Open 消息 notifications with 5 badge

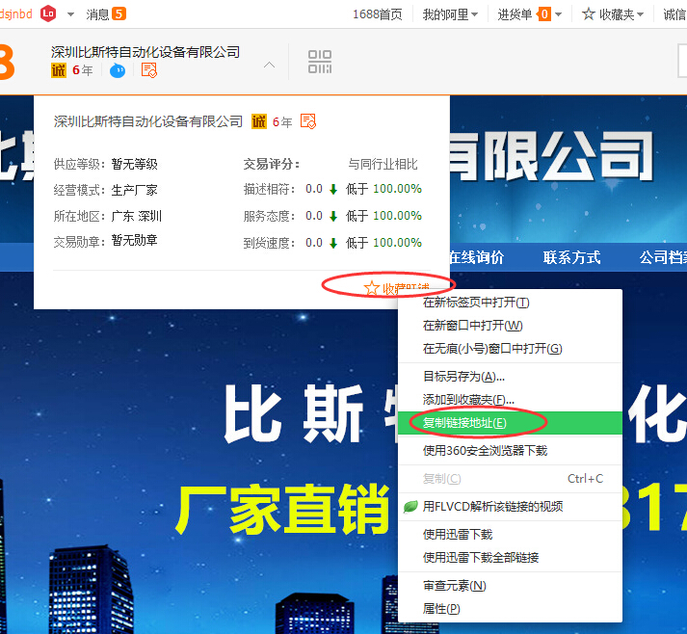coord(106,14)
